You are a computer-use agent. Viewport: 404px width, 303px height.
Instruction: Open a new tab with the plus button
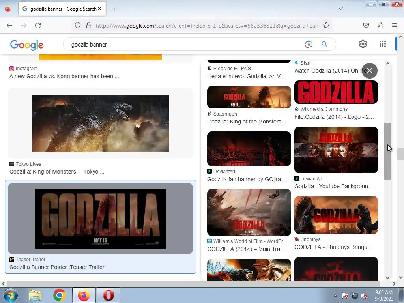114,9
